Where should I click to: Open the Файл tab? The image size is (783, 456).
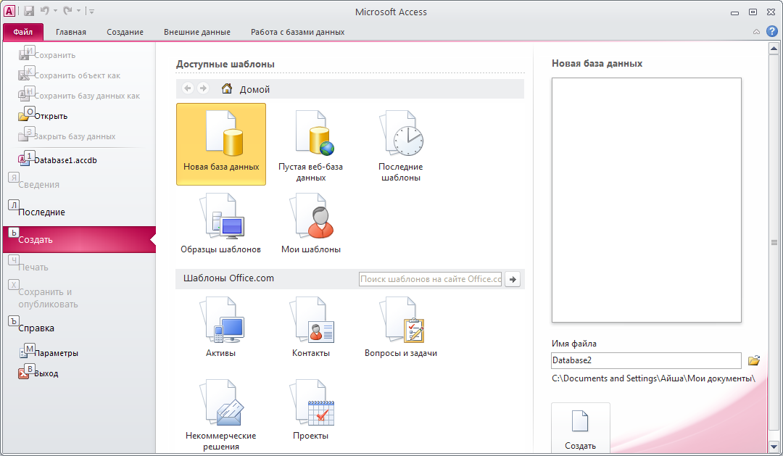[x=23, y=32]
